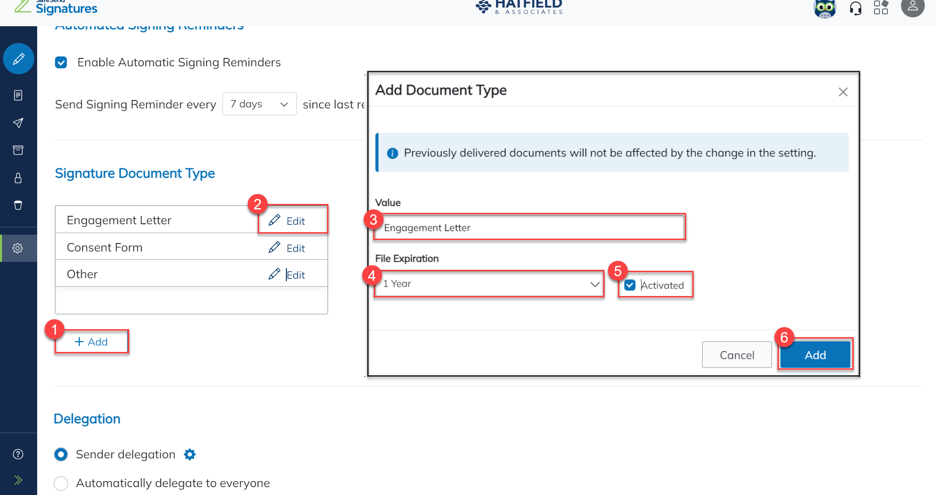This screenshot has width=936, height=495.
Task: Click the Sender delegation settings gear
Action: 189,454
